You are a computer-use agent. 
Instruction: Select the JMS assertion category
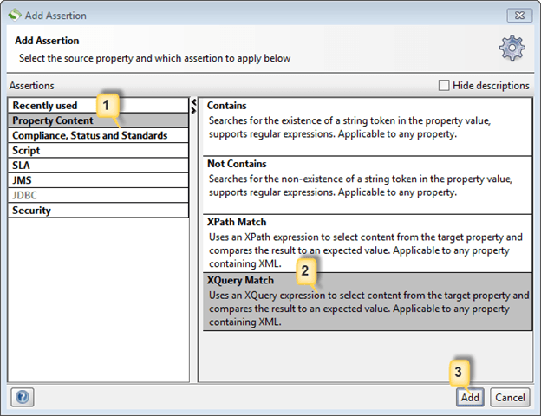pos(23,180)
